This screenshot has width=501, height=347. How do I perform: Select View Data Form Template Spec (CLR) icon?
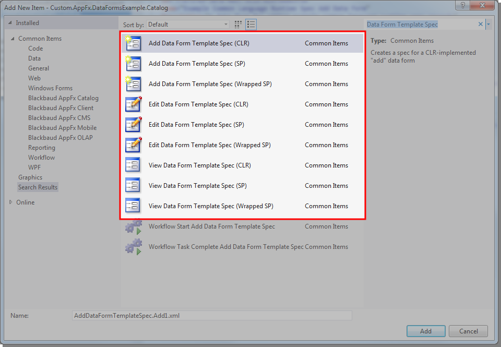[x=133, y=165]
